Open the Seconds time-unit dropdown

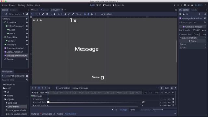pos(146,110)
